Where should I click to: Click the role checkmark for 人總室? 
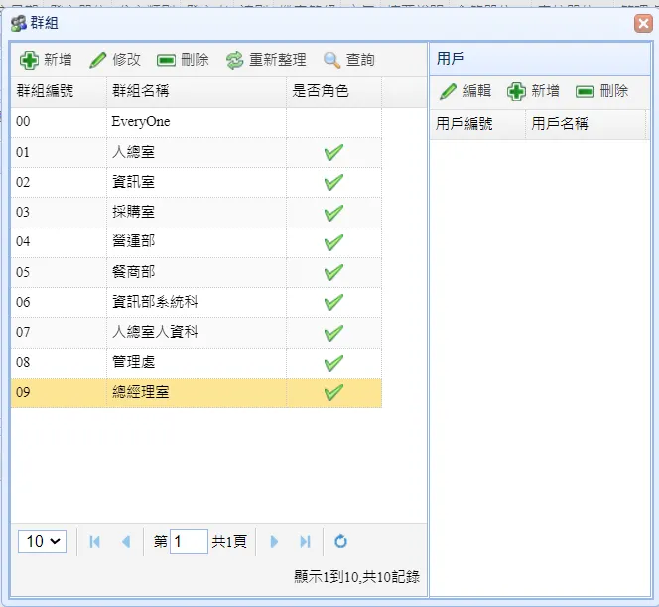coord(333,152)
